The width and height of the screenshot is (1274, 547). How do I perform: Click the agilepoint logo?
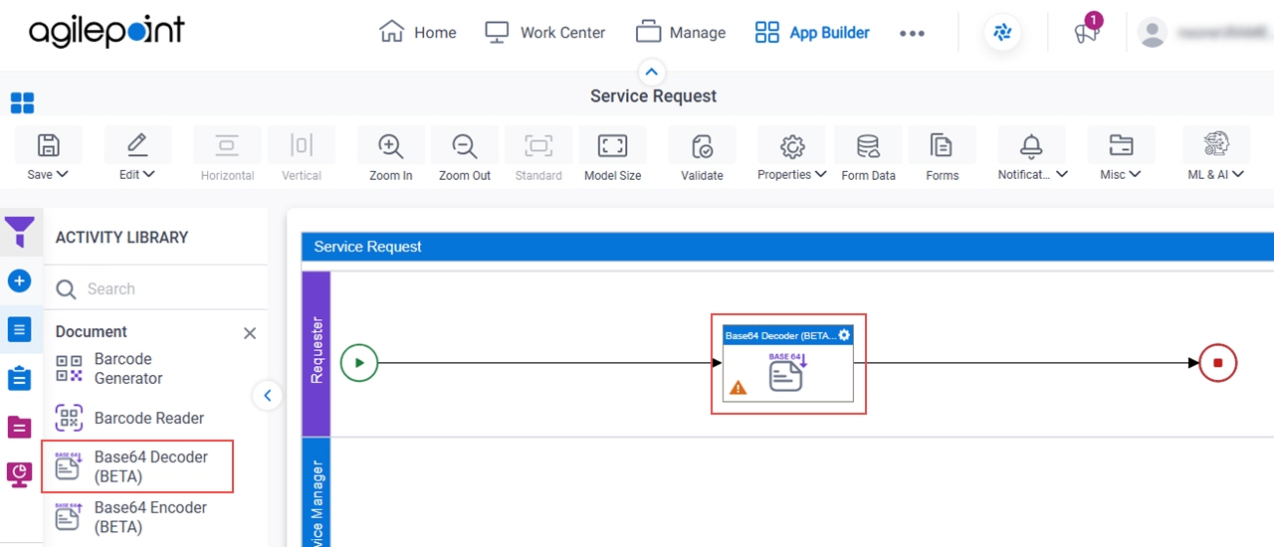coord(106,32)
